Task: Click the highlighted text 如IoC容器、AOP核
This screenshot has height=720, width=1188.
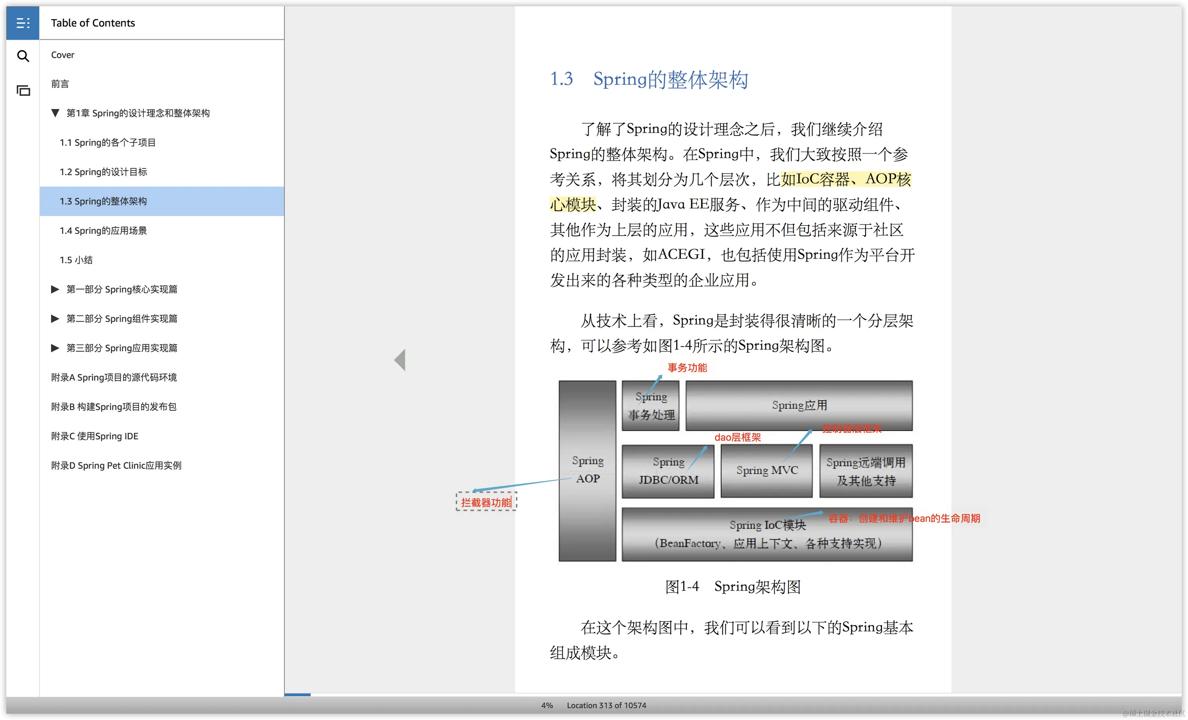Action: [846, 179]
